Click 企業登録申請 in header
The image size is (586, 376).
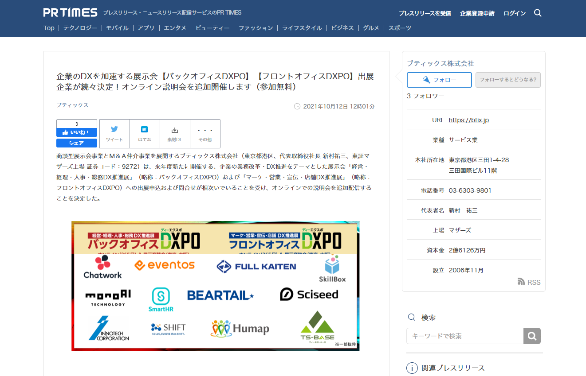tap(477, 13)
